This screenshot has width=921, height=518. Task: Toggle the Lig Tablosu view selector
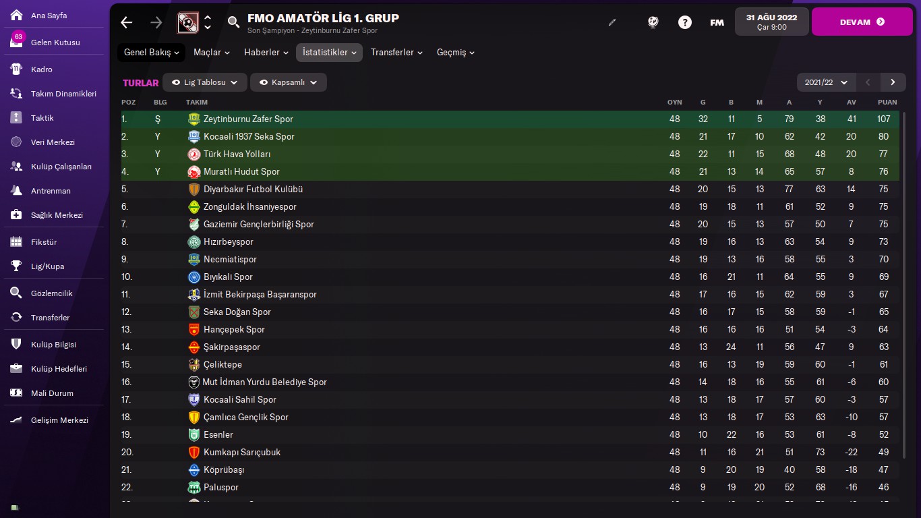(205, 82)
